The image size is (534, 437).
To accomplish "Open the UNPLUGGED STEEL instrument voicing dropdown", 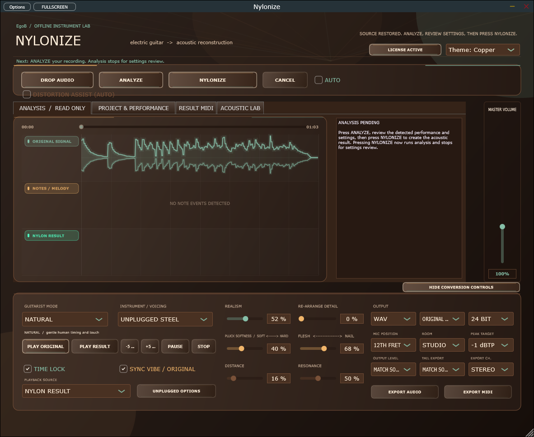I will click(165, 319).
